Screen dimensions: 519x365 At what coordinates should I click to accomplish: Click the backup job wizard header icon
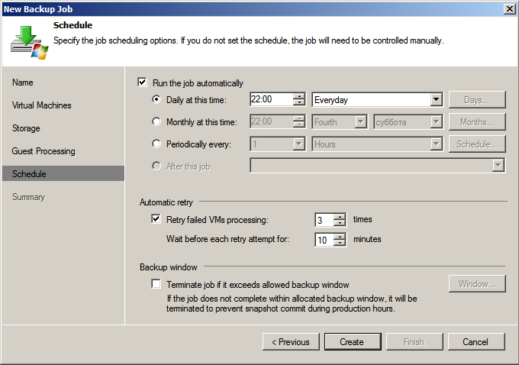pyautogui.click(x=29, y=42)
